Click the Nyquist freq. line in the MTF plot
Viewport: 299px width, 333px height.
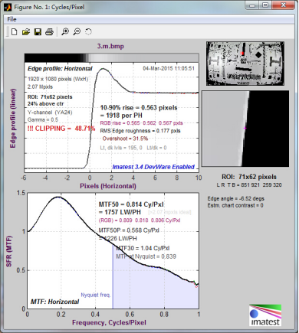coord(113,276)
